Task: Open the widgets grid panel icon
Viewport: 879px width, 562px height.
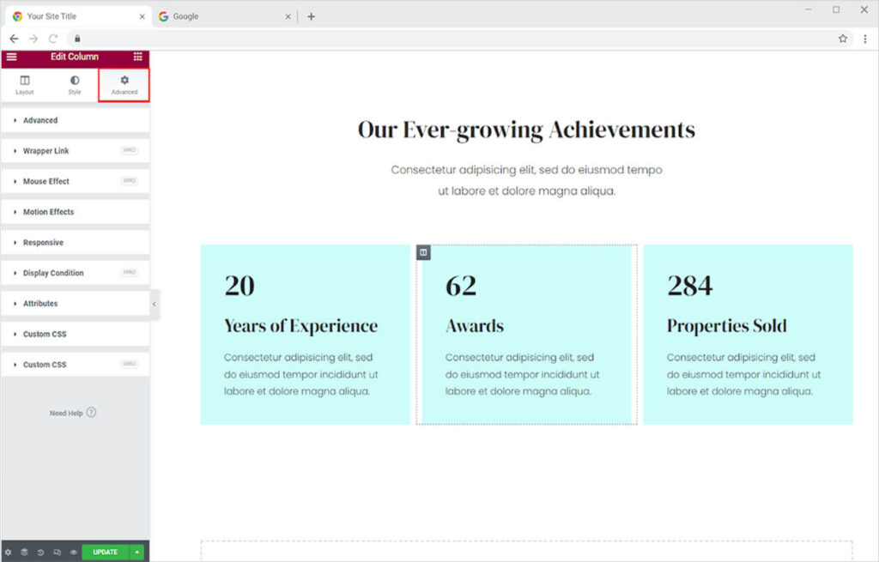Action: [x=137, y=57]
